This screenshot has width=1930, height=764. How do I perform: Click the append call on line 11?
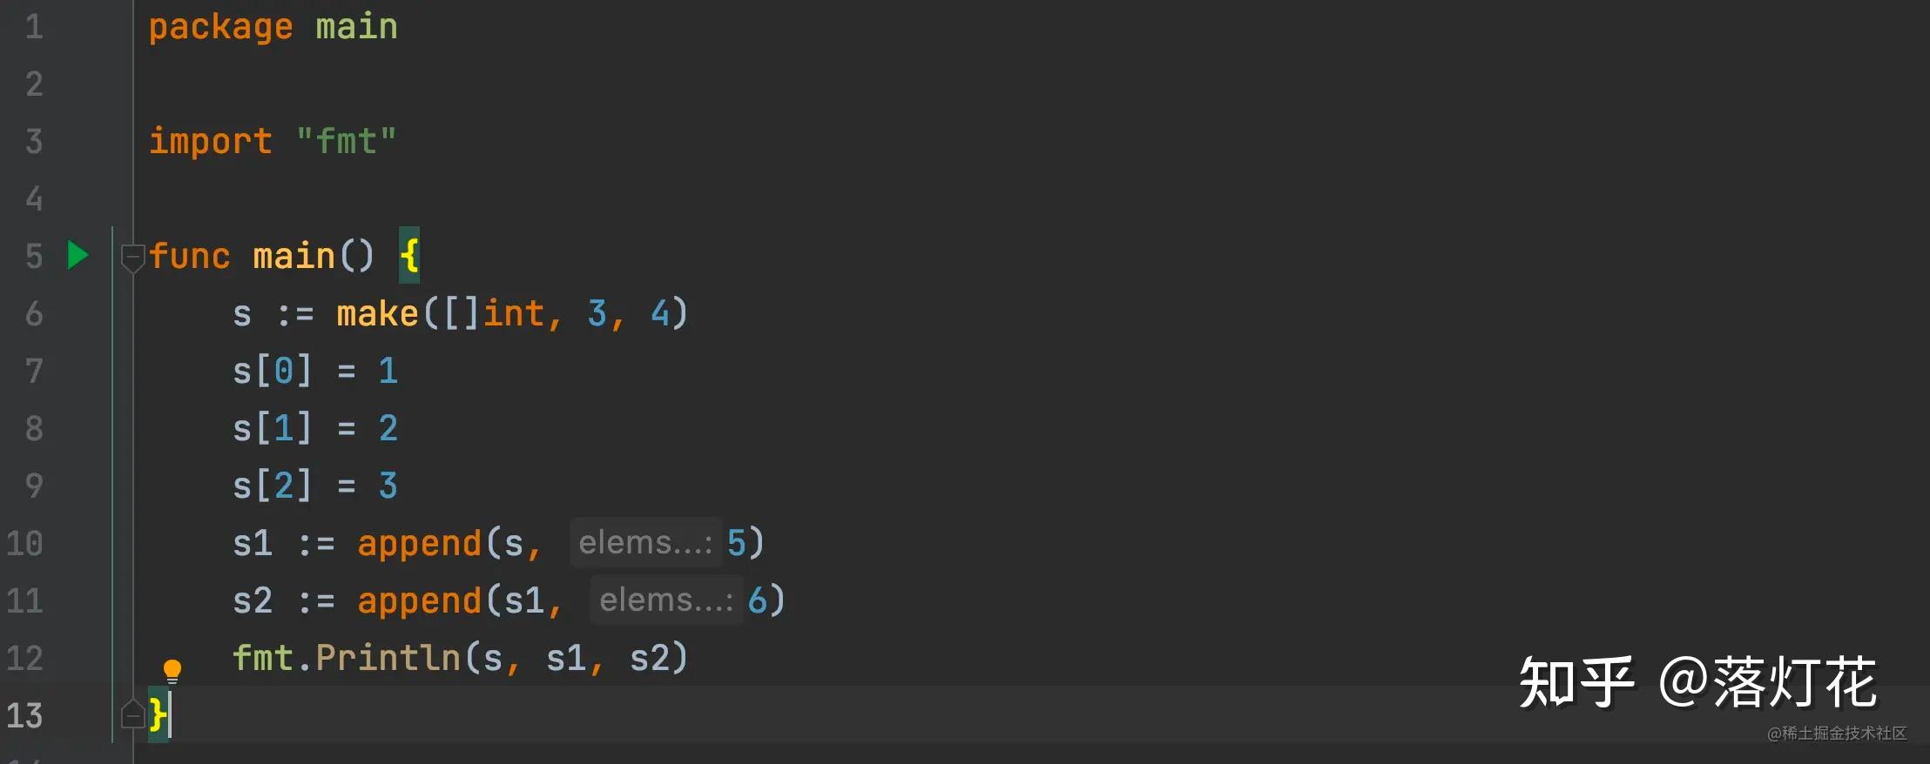(x=419, y=600)
